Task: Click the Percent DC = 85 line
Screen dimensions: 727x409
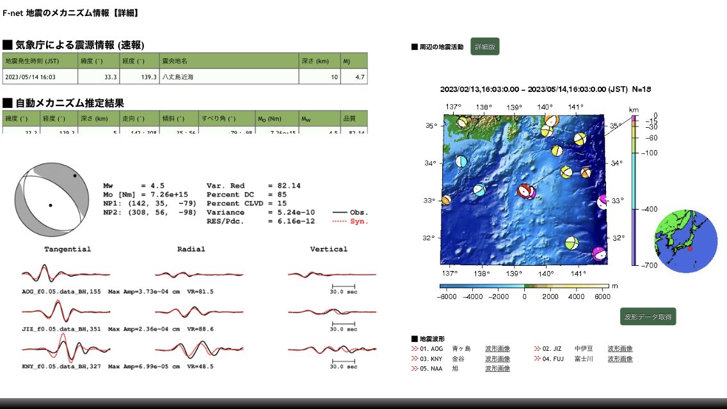Action: click(x=246, y=194)
